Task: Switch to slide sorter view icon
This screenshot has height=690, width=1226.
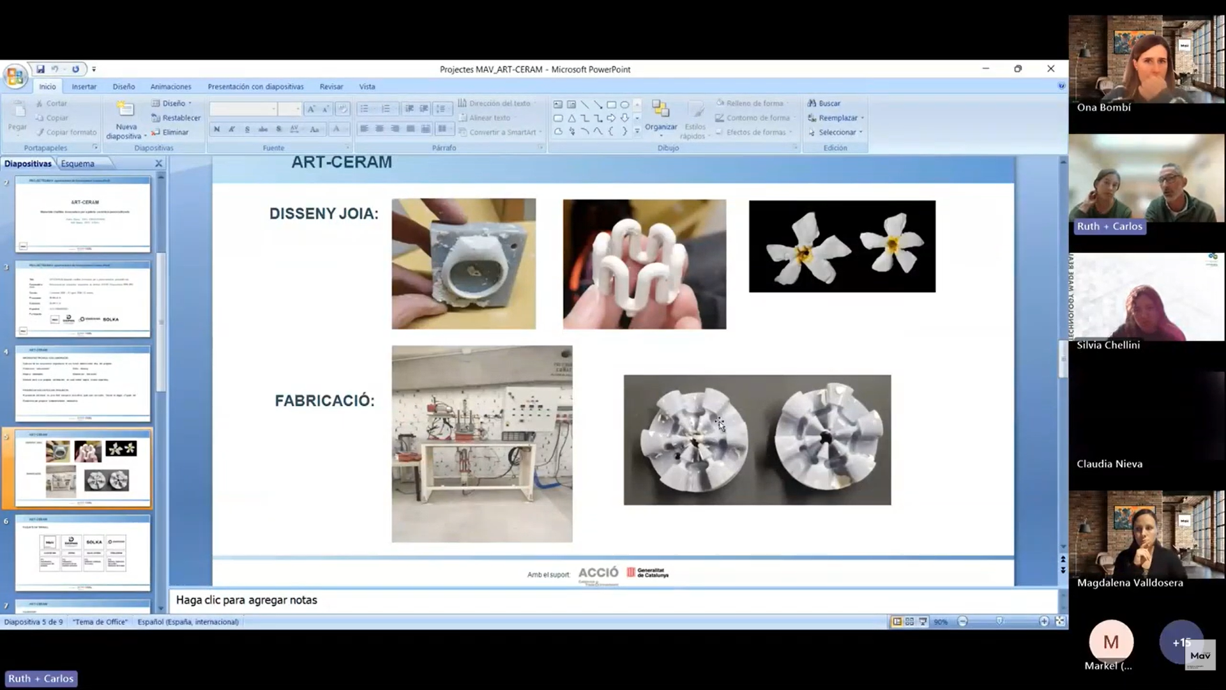Action: 910,621
